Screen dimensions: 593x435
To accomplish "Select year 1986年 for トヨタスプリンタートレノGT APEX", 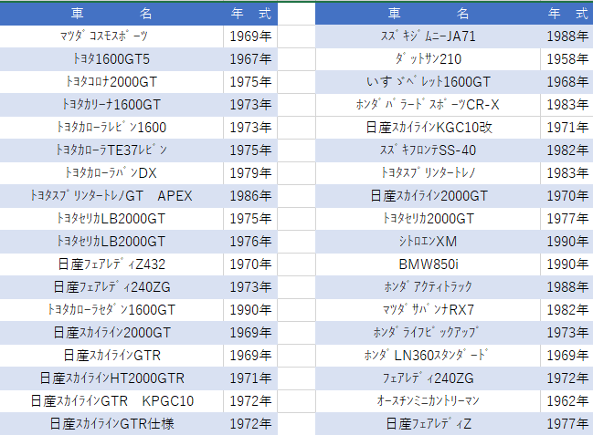I will click(250, 196).
